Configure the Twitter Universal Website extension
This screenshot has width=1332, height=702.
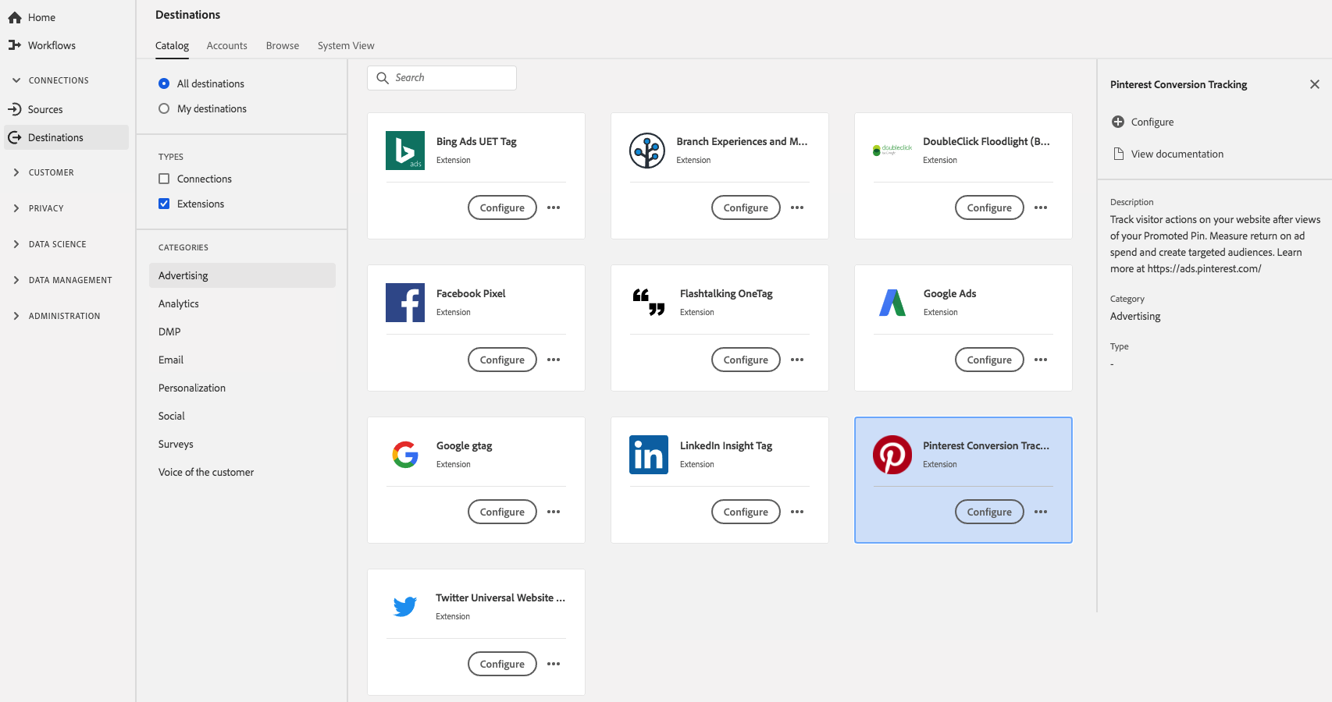502,664
